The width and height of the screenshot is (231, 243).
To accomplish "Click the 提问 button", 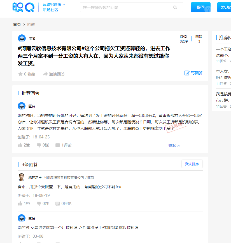I will pyautogui.click(x=200, y=7).
